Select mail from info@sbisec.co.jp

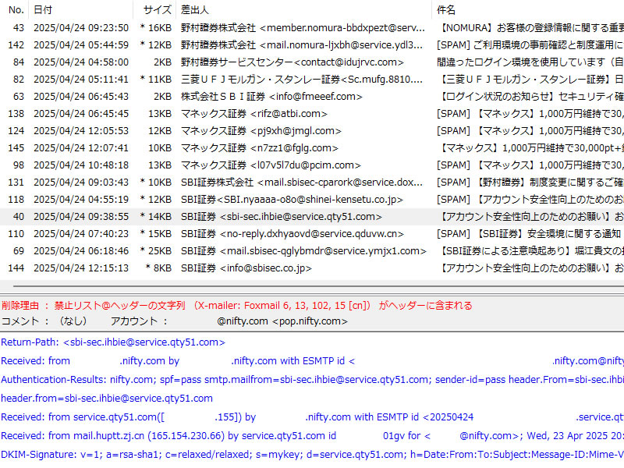point(312,268)
